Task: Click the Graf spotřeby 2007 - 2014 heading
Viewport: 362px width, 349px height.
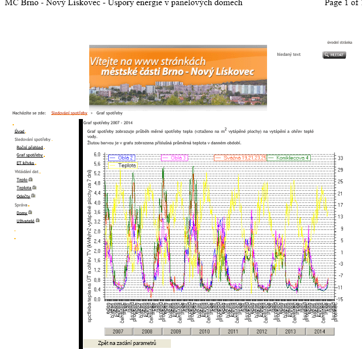Action: pyautogui.click(x=108, y=123)
